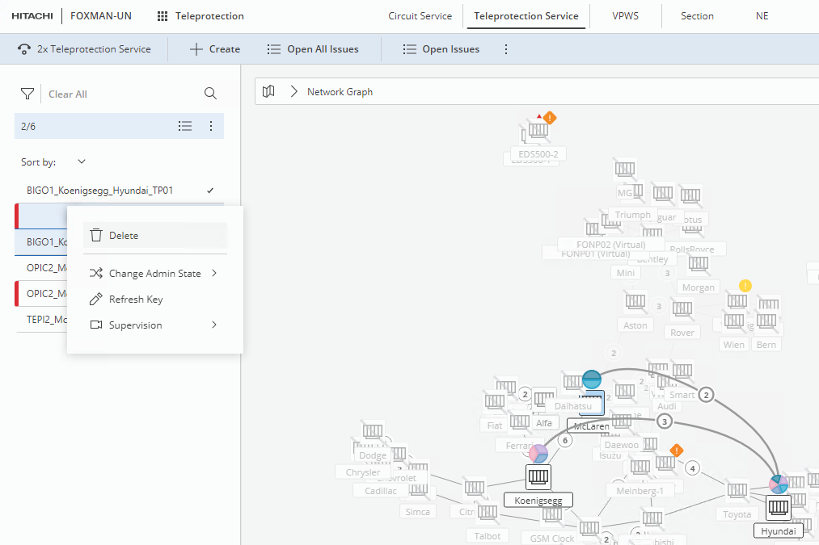Image resolution: width=819 pixels, height=545 pixels.
Task: Click the list view icon beside 2/6
Action: point(185,126)
